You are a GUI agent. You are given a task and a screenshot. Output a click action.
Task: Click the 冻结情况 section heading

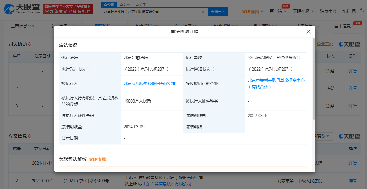[x=68, y=45]
